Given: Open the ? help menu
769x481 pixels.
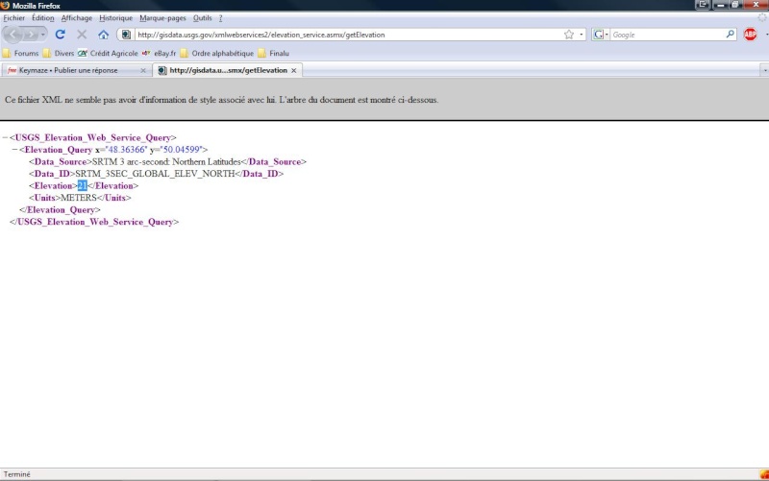Looking at the screenshot, I should [x=220, y=18].
